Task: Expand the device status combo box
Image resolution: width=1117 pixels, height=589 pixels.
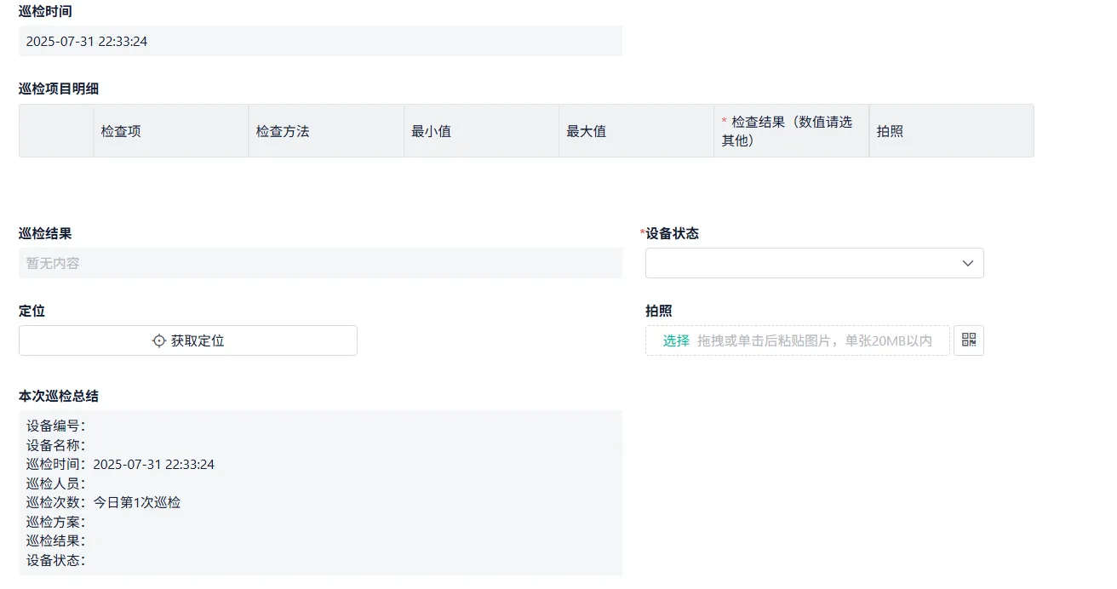Action: coord(814,263)
